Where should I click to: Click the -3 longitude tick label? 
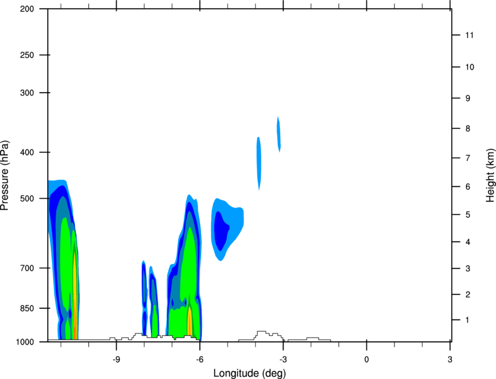pos(283,360)
